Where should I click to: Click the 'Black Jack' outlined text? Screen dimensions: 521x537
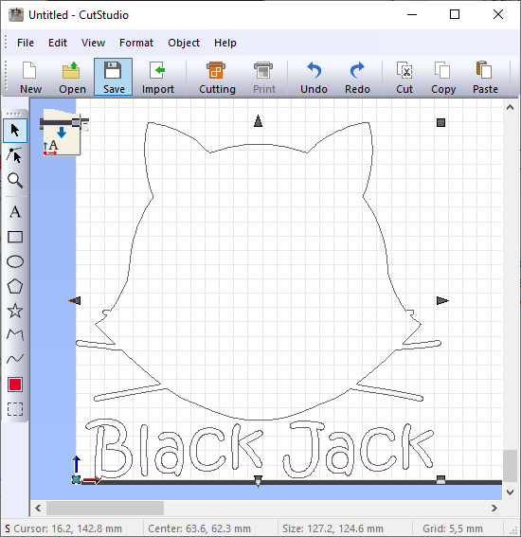[x=260, y=449]
